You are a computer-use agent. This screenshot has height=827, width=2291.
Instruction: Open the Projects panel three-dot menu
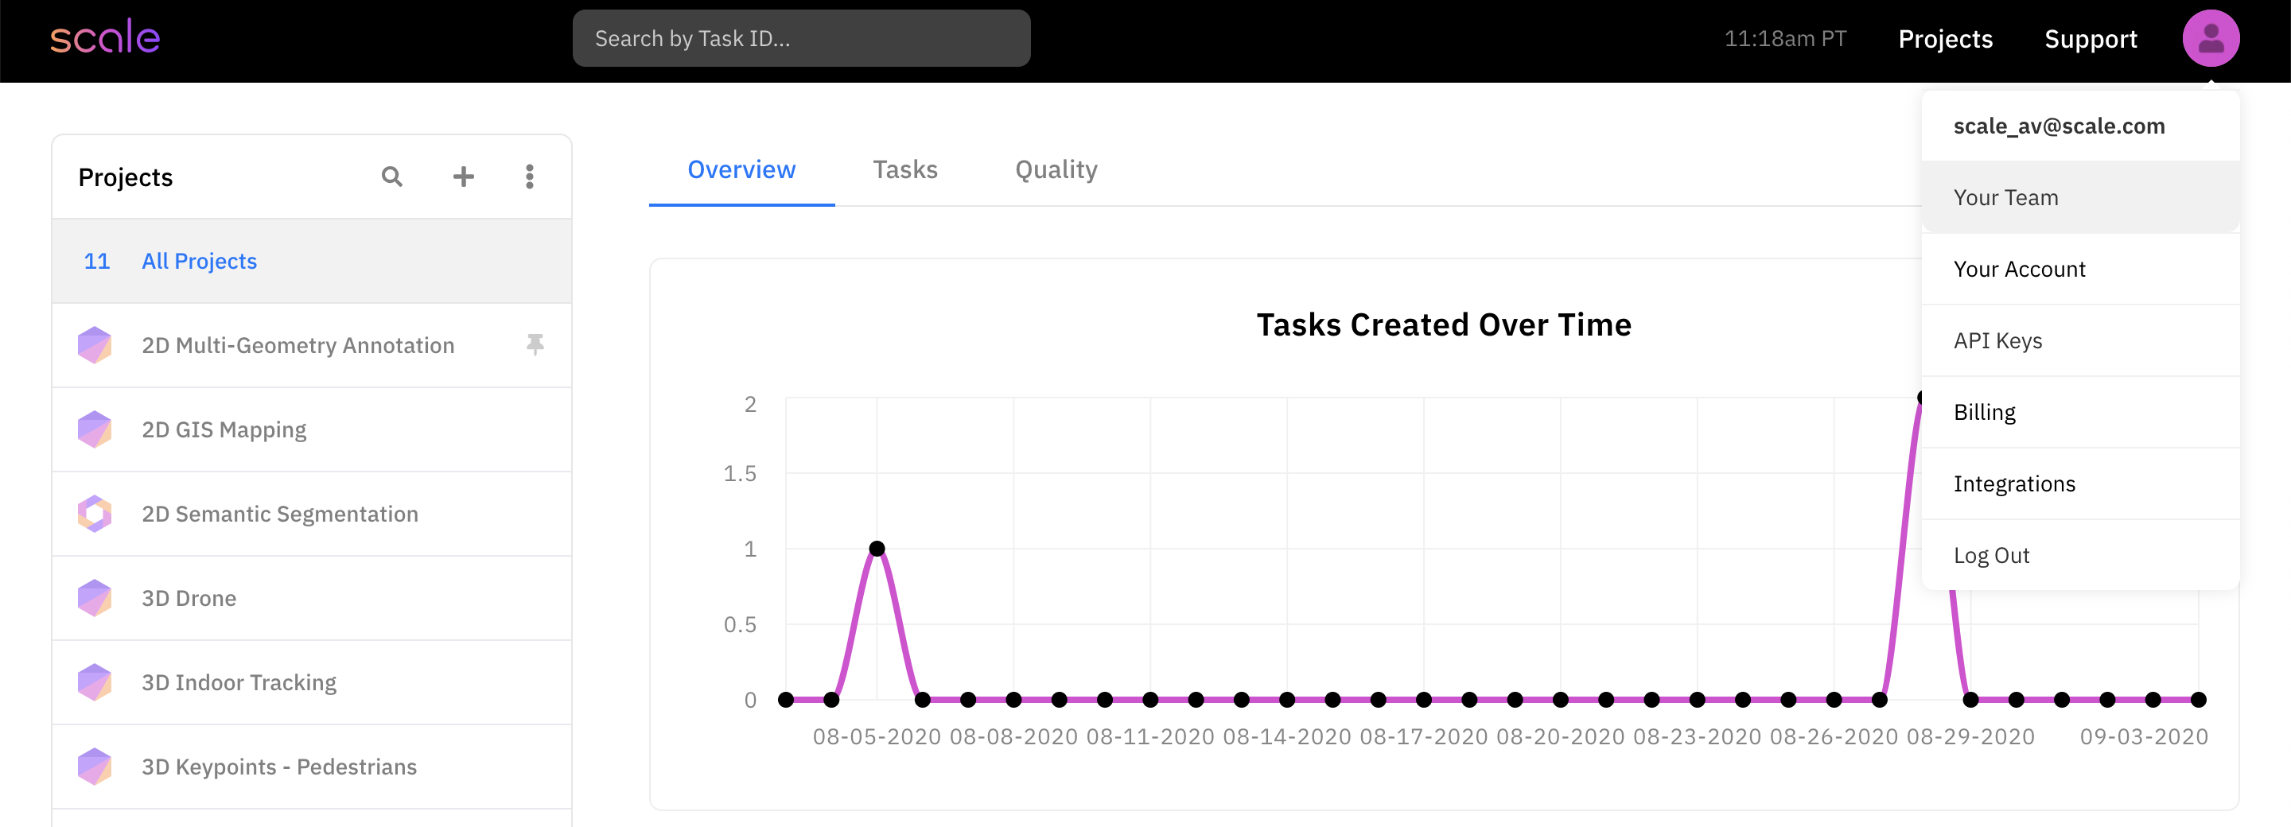[x=530, y=177]
